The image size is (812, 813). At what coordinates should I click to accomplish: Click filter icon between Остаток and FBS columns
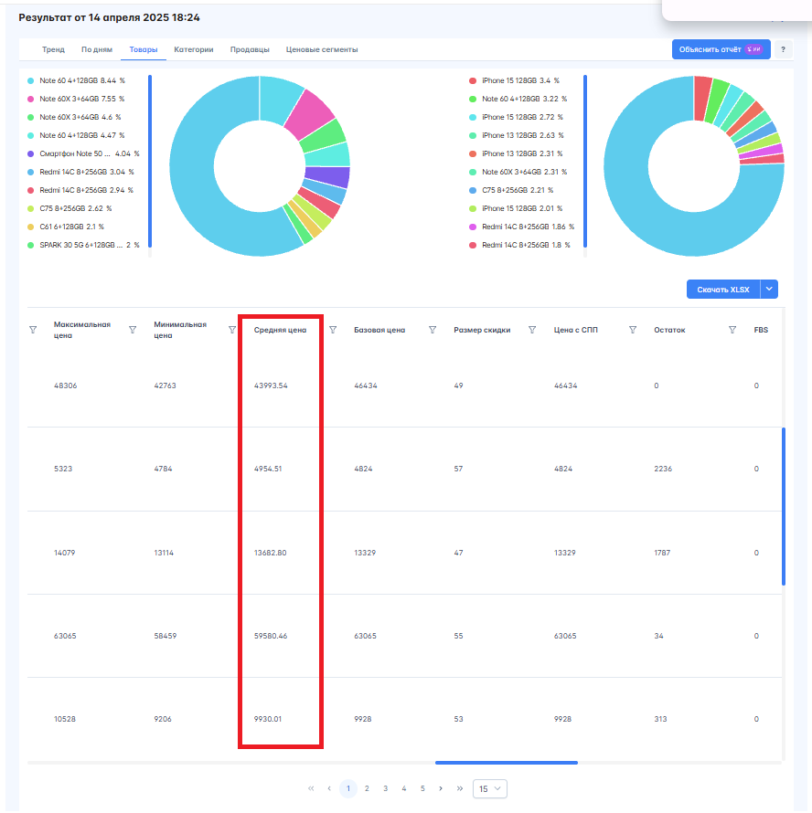[732, 330]
